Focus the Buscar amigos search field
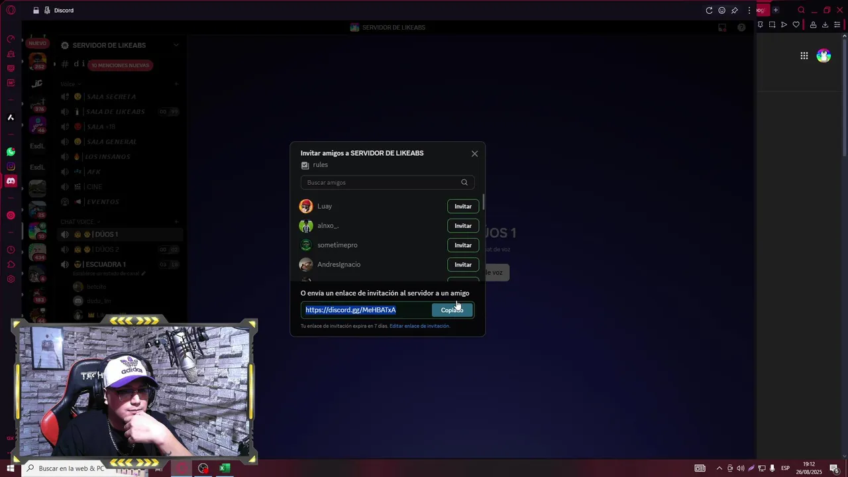This screenshot has width=848, height=477. [387, 182]
